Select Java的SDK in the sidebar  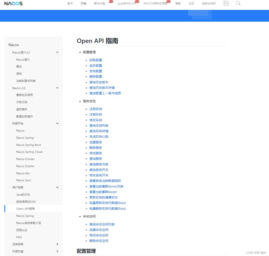coord(23,195)
